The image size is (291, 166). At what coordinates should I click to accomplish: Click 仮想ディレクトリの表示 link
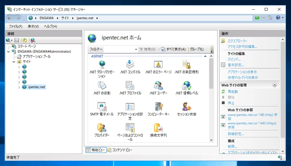tap(243, 77)
